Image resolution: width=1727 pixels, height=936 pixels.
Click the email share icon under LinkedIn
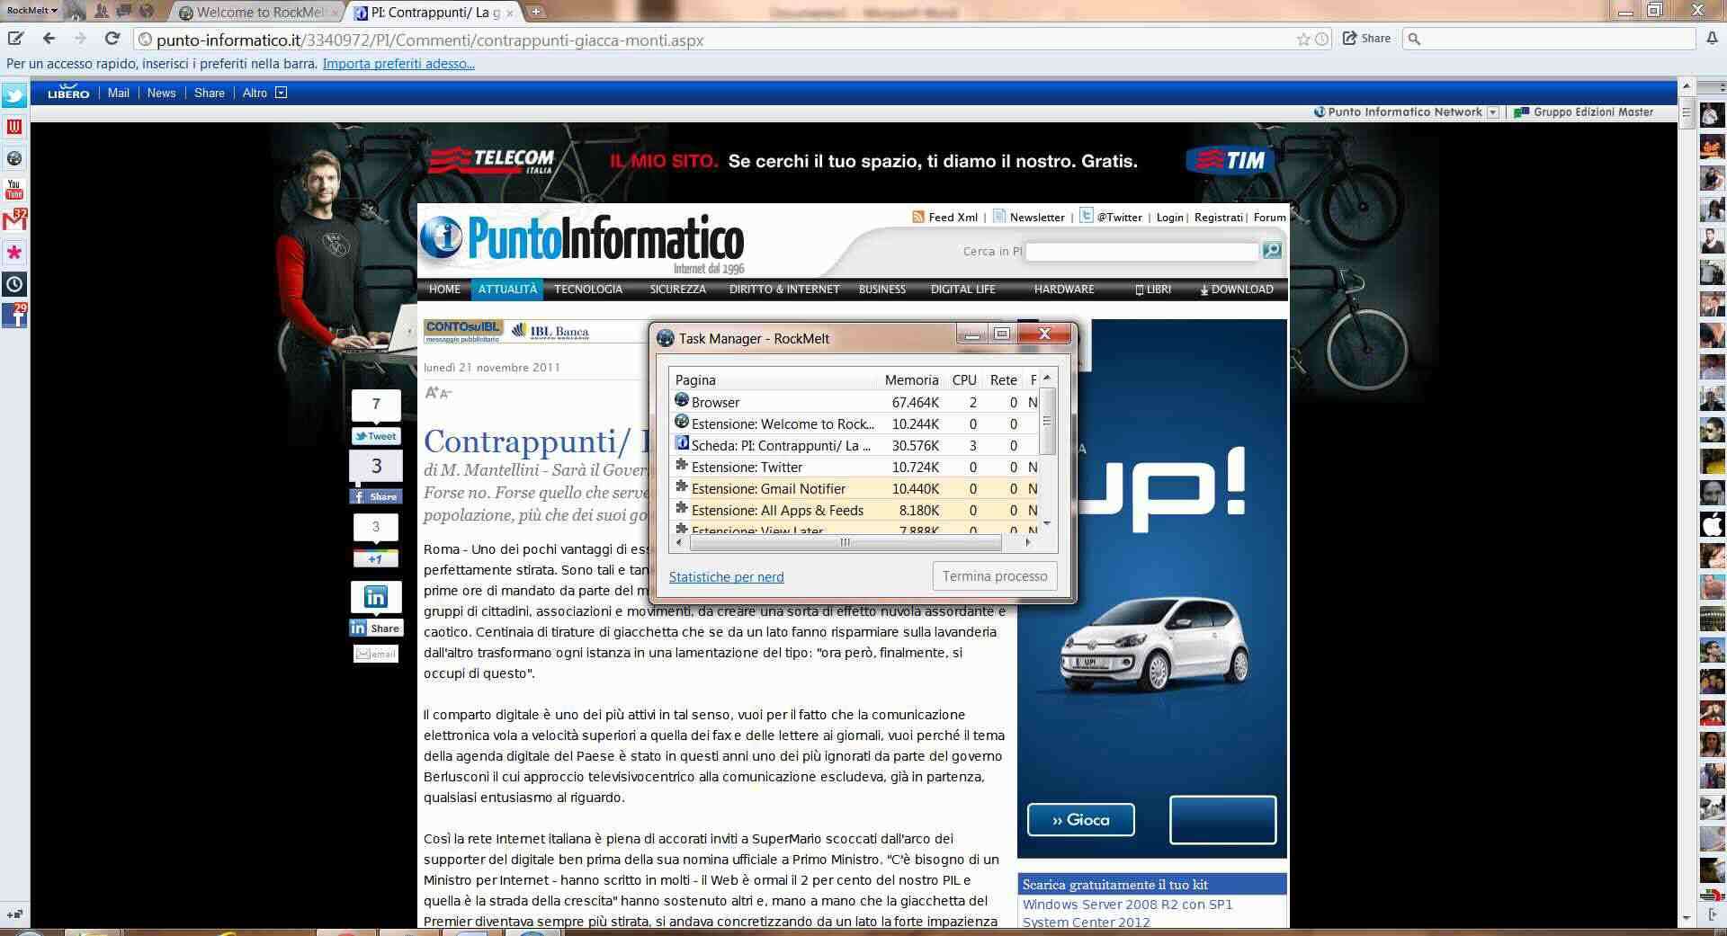376,654
